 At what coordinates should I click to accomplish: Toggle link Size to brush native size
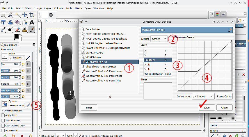coord(28,64)
